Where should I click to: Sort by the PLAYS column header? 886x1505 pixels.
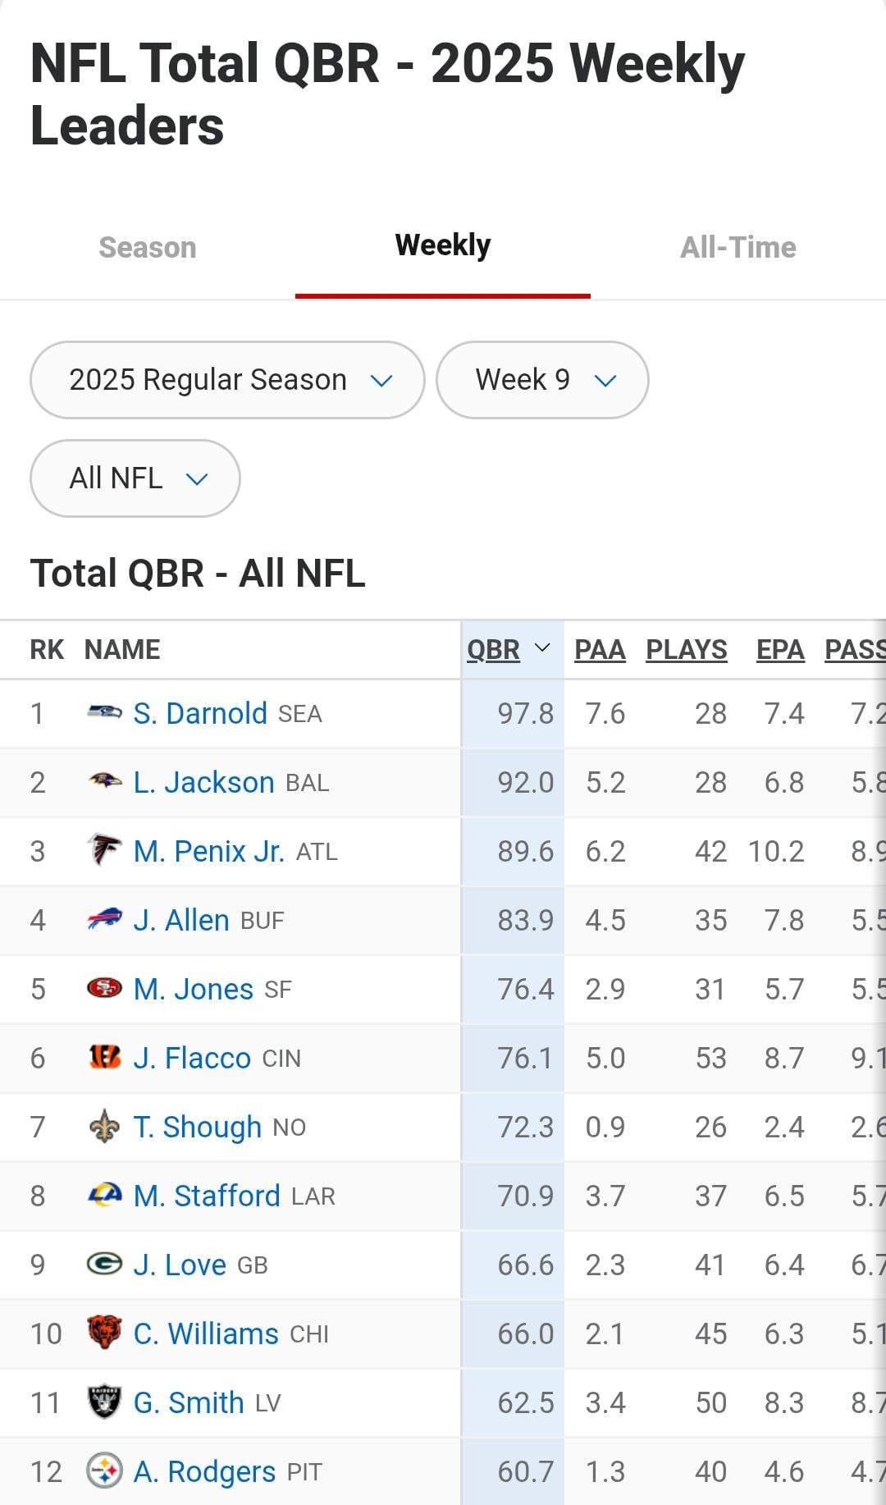(687, 649)
